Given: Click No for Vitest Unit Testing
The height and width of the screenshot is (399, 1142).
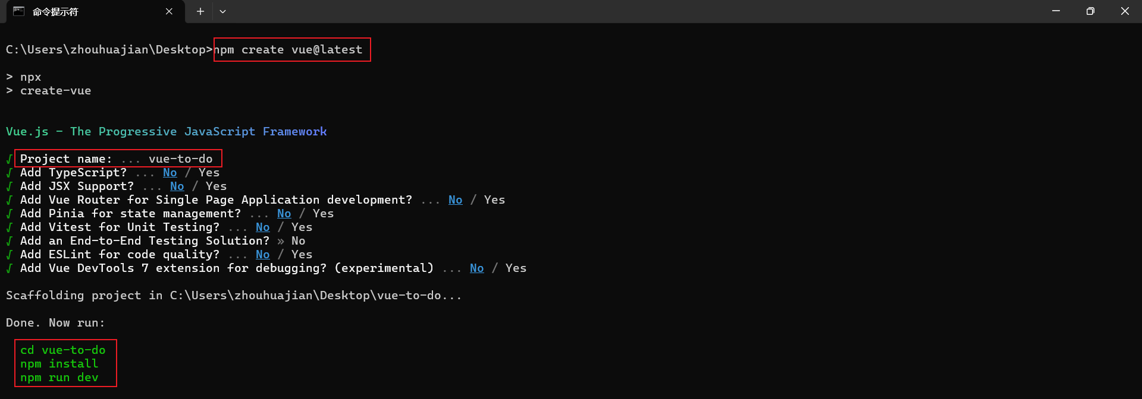Looking at the screenshot, I should tap(263, 227).
